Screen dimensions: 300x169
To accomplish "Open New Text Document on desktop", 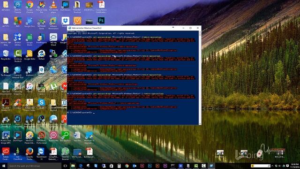I will point(6,89).
